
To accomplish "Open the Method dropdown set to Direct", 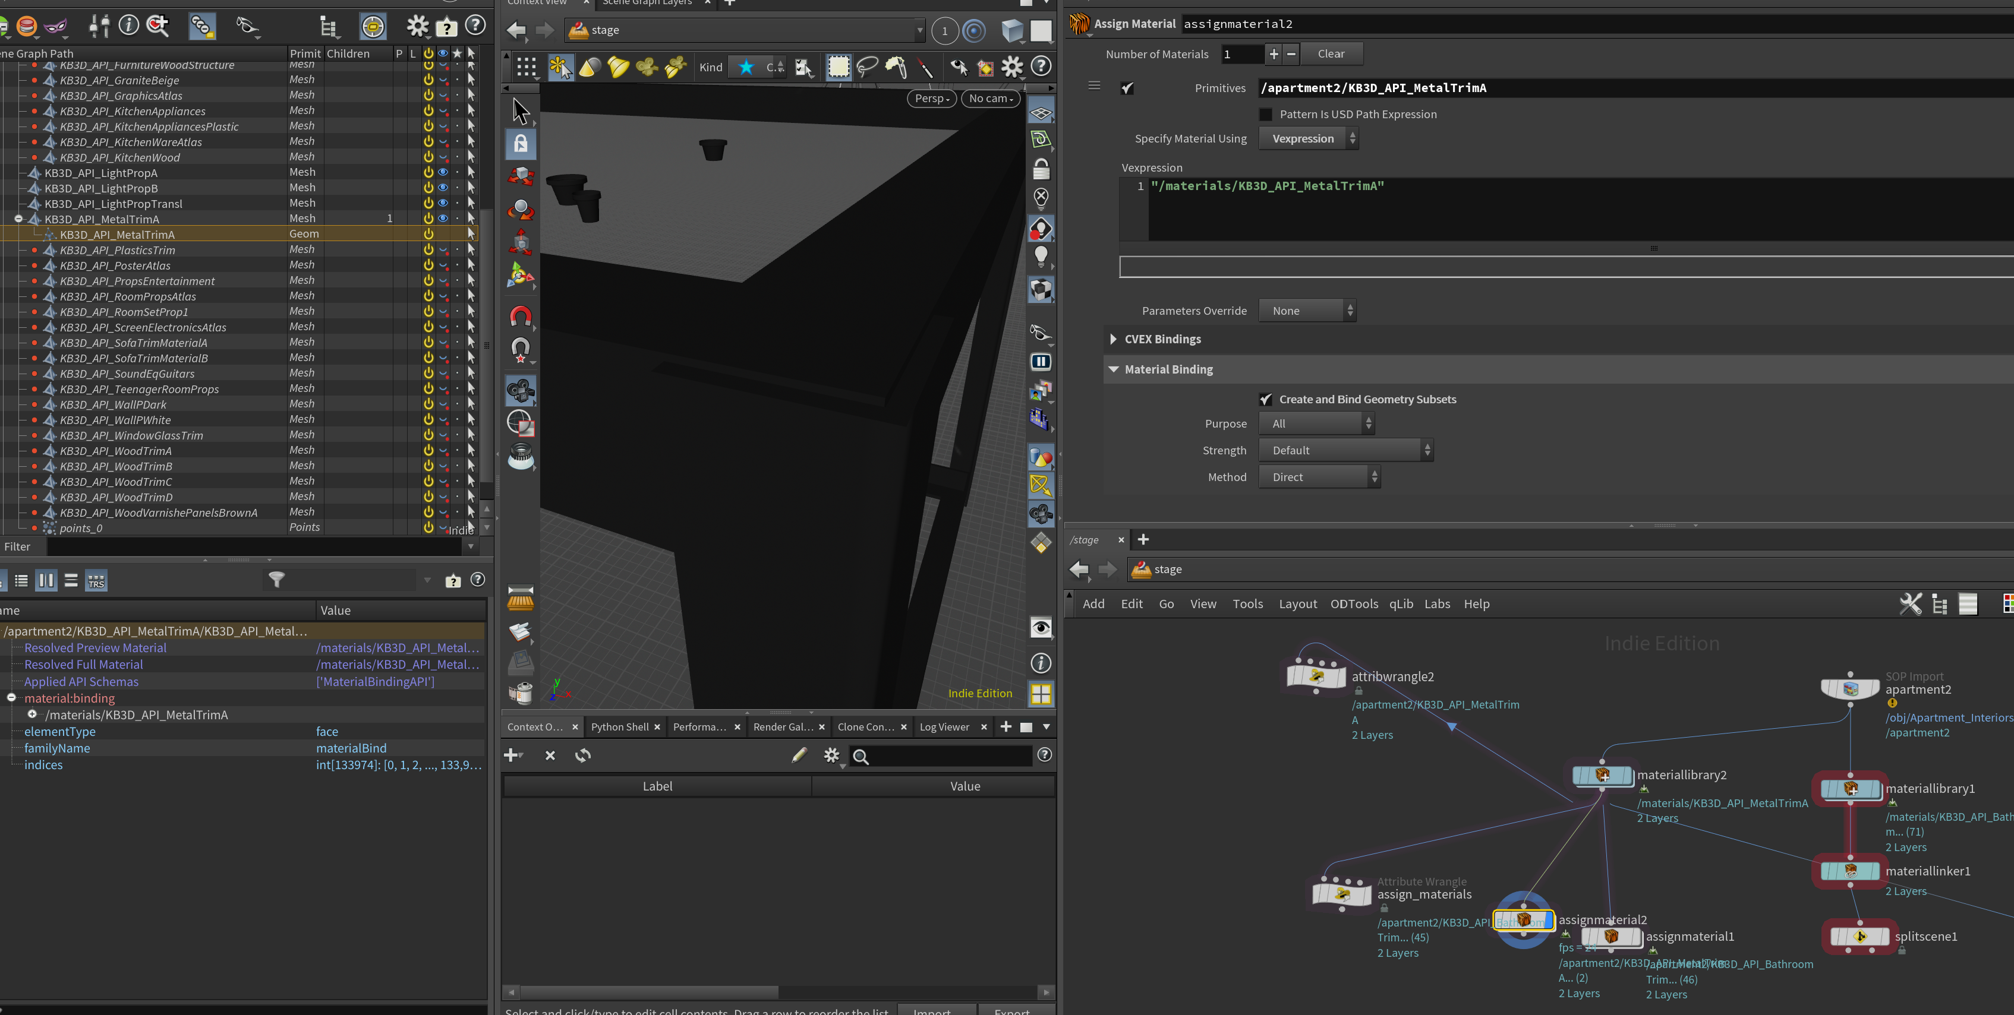I will coord(1320,477).
